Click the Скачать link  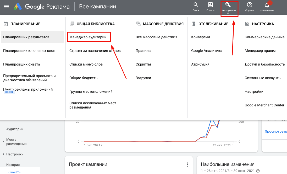(14, 172)
